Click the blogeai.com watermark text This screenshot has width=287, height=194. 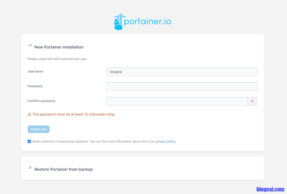click(x=270, y=189)
